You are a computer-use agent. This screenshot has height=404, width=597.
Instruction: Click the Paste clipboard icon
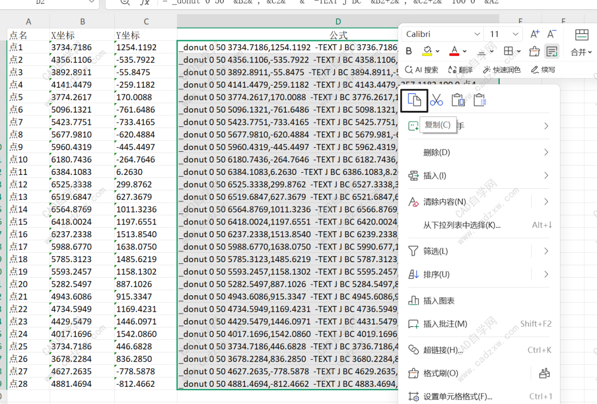(458, 100)
